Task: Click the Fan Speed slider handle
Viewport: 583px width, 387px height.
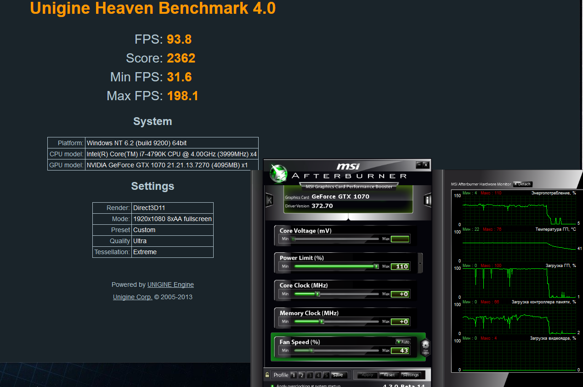Action: point(311,350)
